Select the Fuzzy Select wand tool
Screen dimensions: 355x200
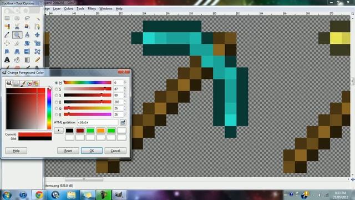[37, 18]
